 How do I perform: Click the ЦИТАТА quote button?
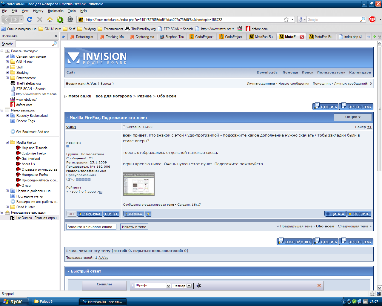[x=335, y=214]
